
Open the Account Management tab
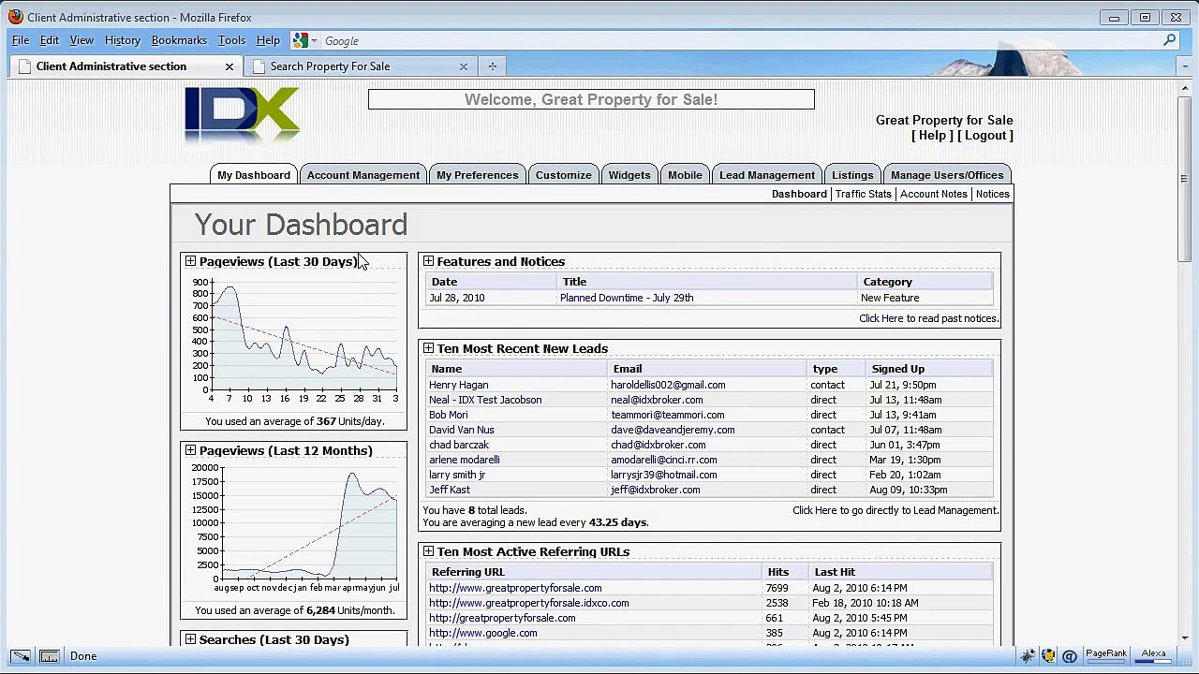pos(363,175)
